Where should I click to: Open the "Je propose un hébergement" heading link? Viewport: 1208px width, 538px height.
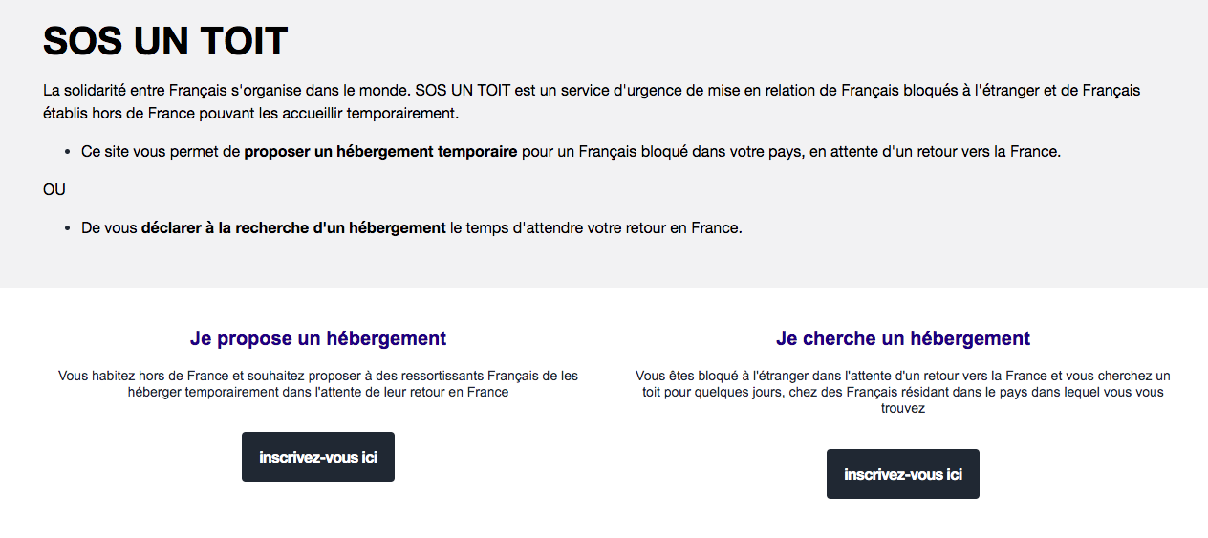point(318,338)
